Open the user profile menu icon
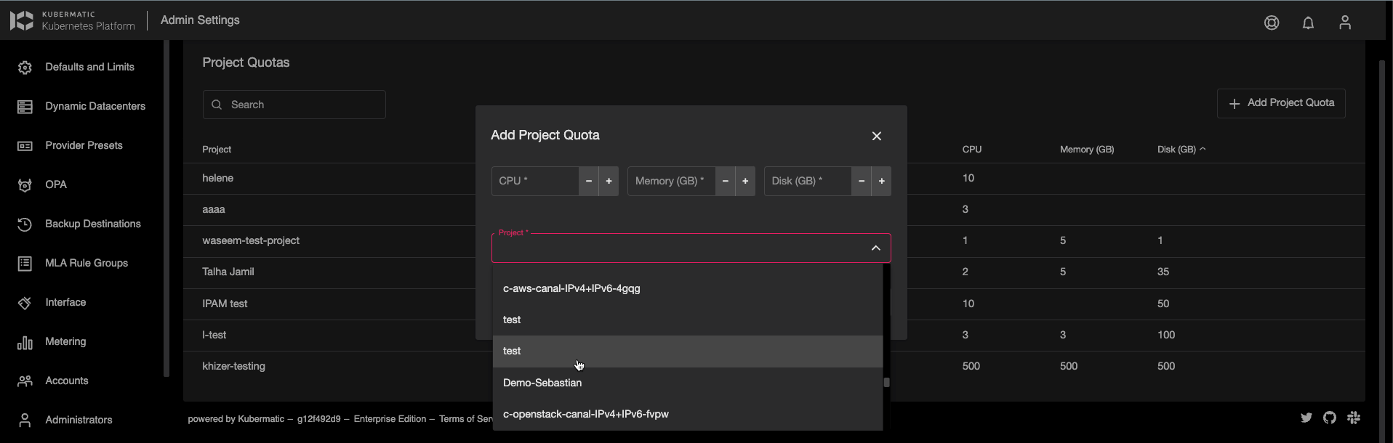Image resolution: width=1393 pixels, height=443 pixels. click(x=1345, y=23)
